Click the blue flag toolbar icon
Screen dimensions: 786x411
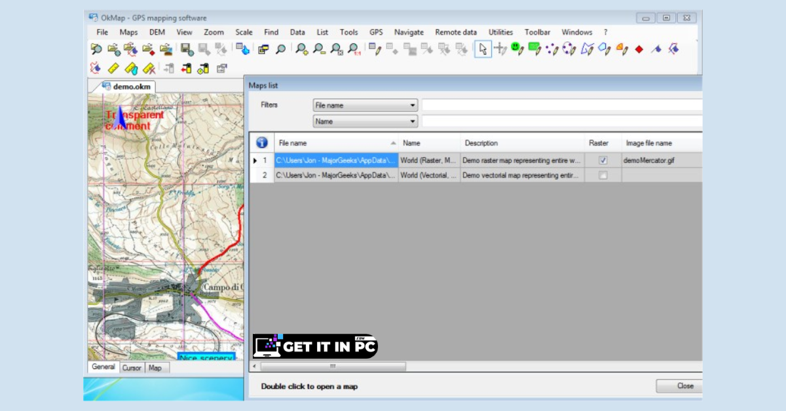tap(656, 48)
